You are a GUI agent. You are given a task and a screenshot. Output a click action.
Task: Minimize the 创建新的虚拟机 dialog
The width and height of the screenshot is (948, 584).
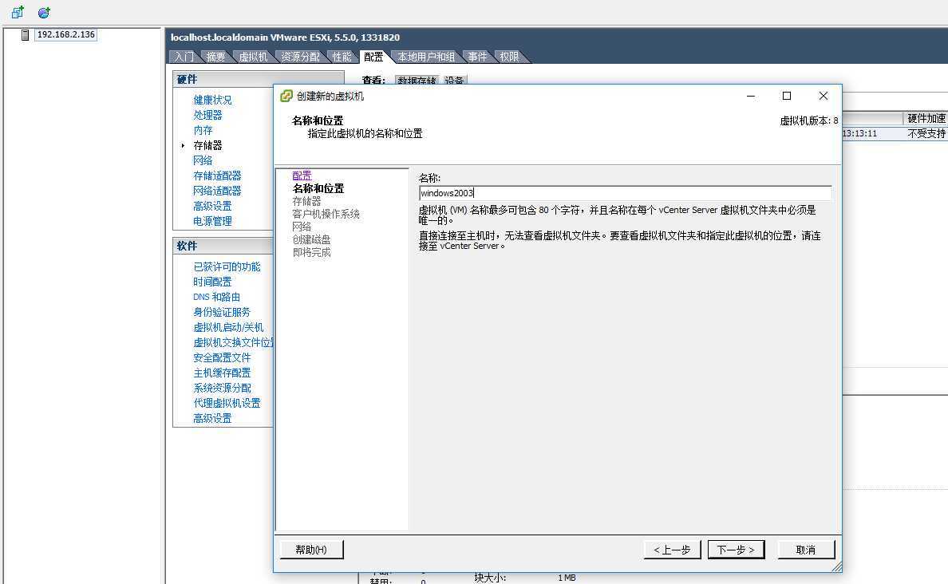tap(751, 96)
